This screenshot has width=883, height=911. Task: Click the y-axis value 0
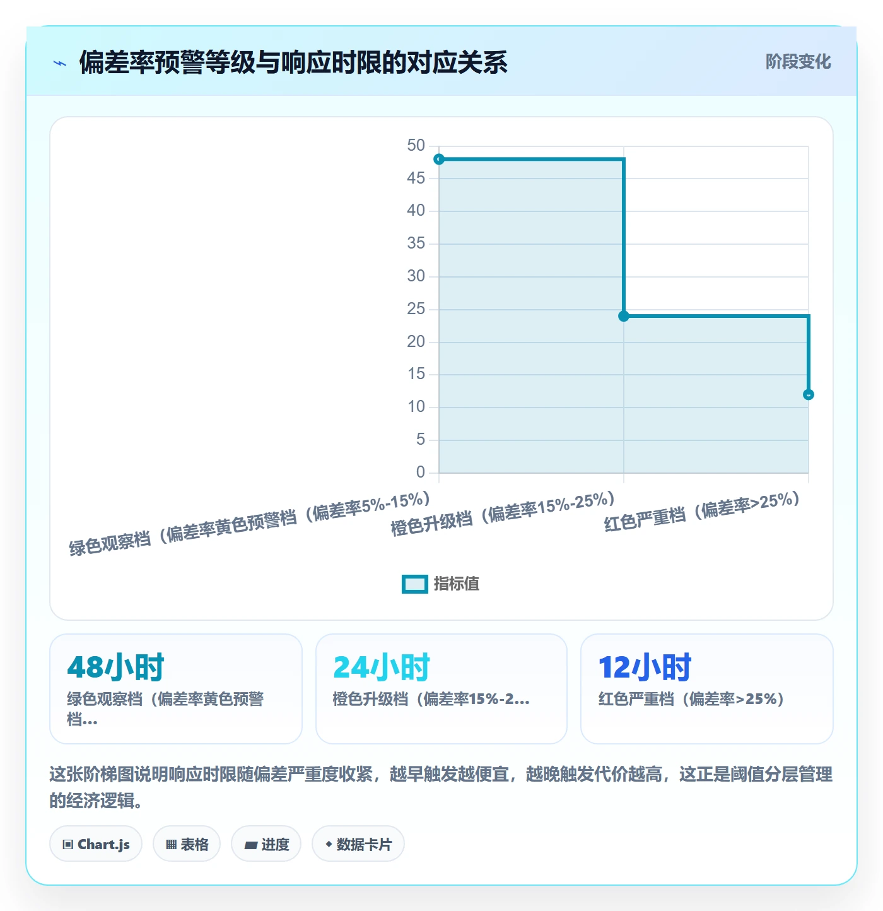[x=421, y=472]
